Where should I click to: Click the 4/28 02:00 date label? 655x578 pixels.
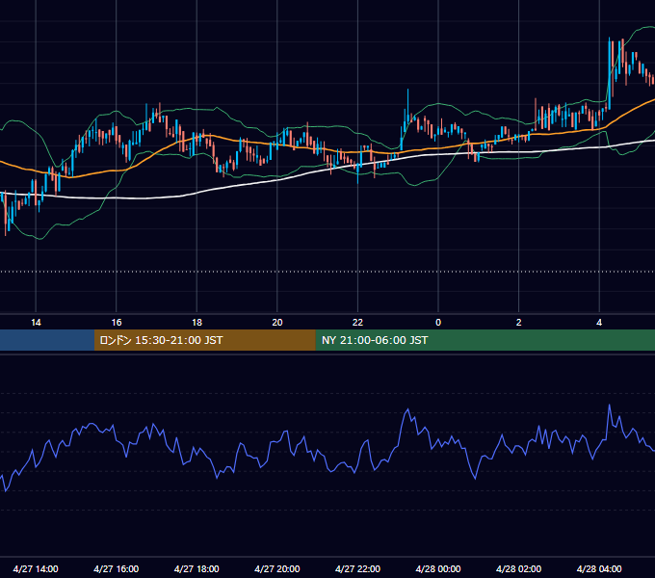pyautogui.click(x=518, y=568)
